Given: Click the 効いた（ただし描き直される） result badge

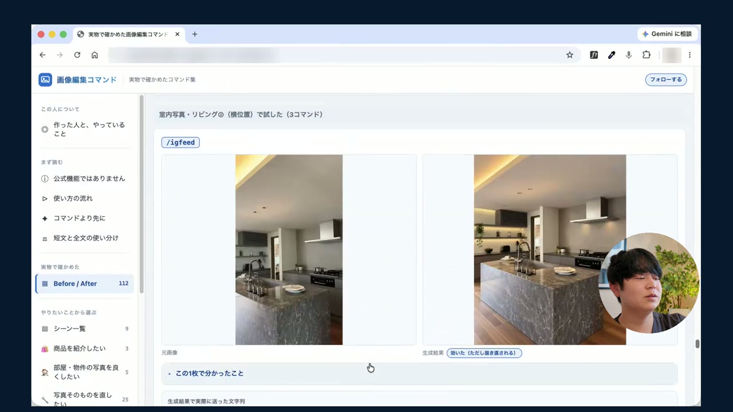Looking at the screenshot, I should pyautogui.click(x=484, y=353).
